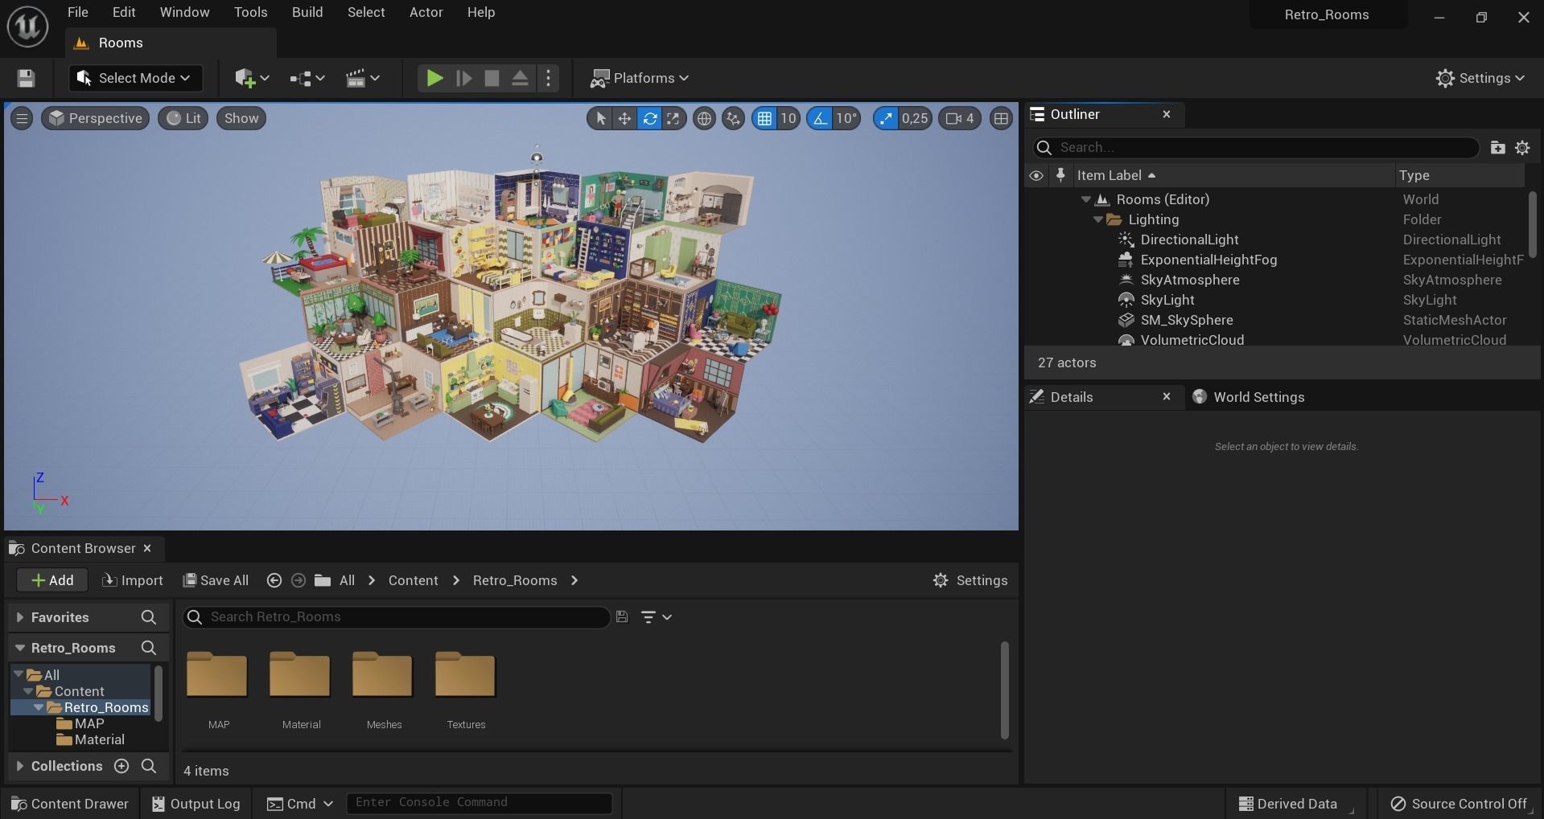Expand the Favorites section
The height and width of the screenshot is (819, 1544).
pyautogui.click(x=20, y=617)
